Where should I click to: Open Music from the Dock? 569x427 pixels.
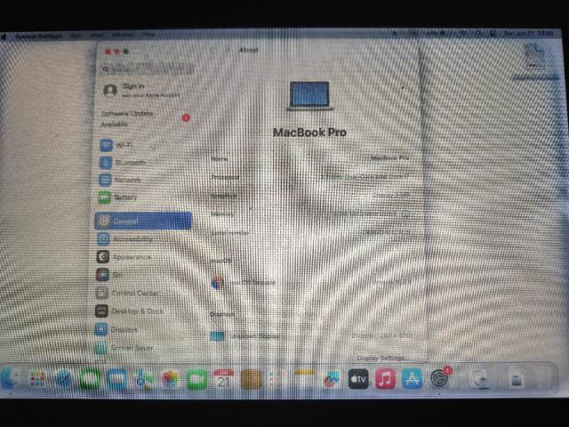(x=385, y=379)
